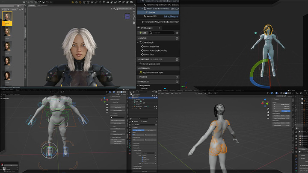Toggle orthographic grid icon in left Blender viewport
Image resolution: width=308 pixels, height=173 pixels.
[x=107, y=113]
